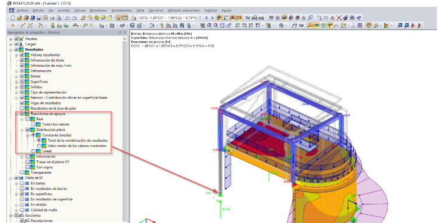The image size is (443, 223).
Task: Click the CO13 load combination field
Action: [168, 18]
